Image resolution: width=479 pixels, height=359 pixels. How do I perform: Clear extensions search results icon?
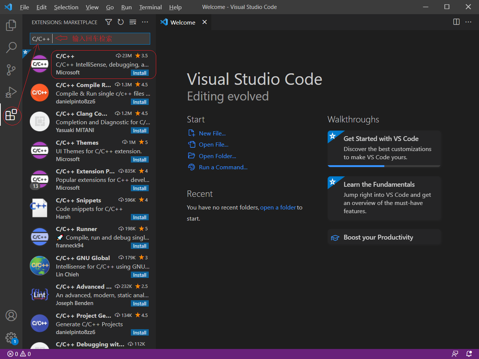(x=133, y=22)
